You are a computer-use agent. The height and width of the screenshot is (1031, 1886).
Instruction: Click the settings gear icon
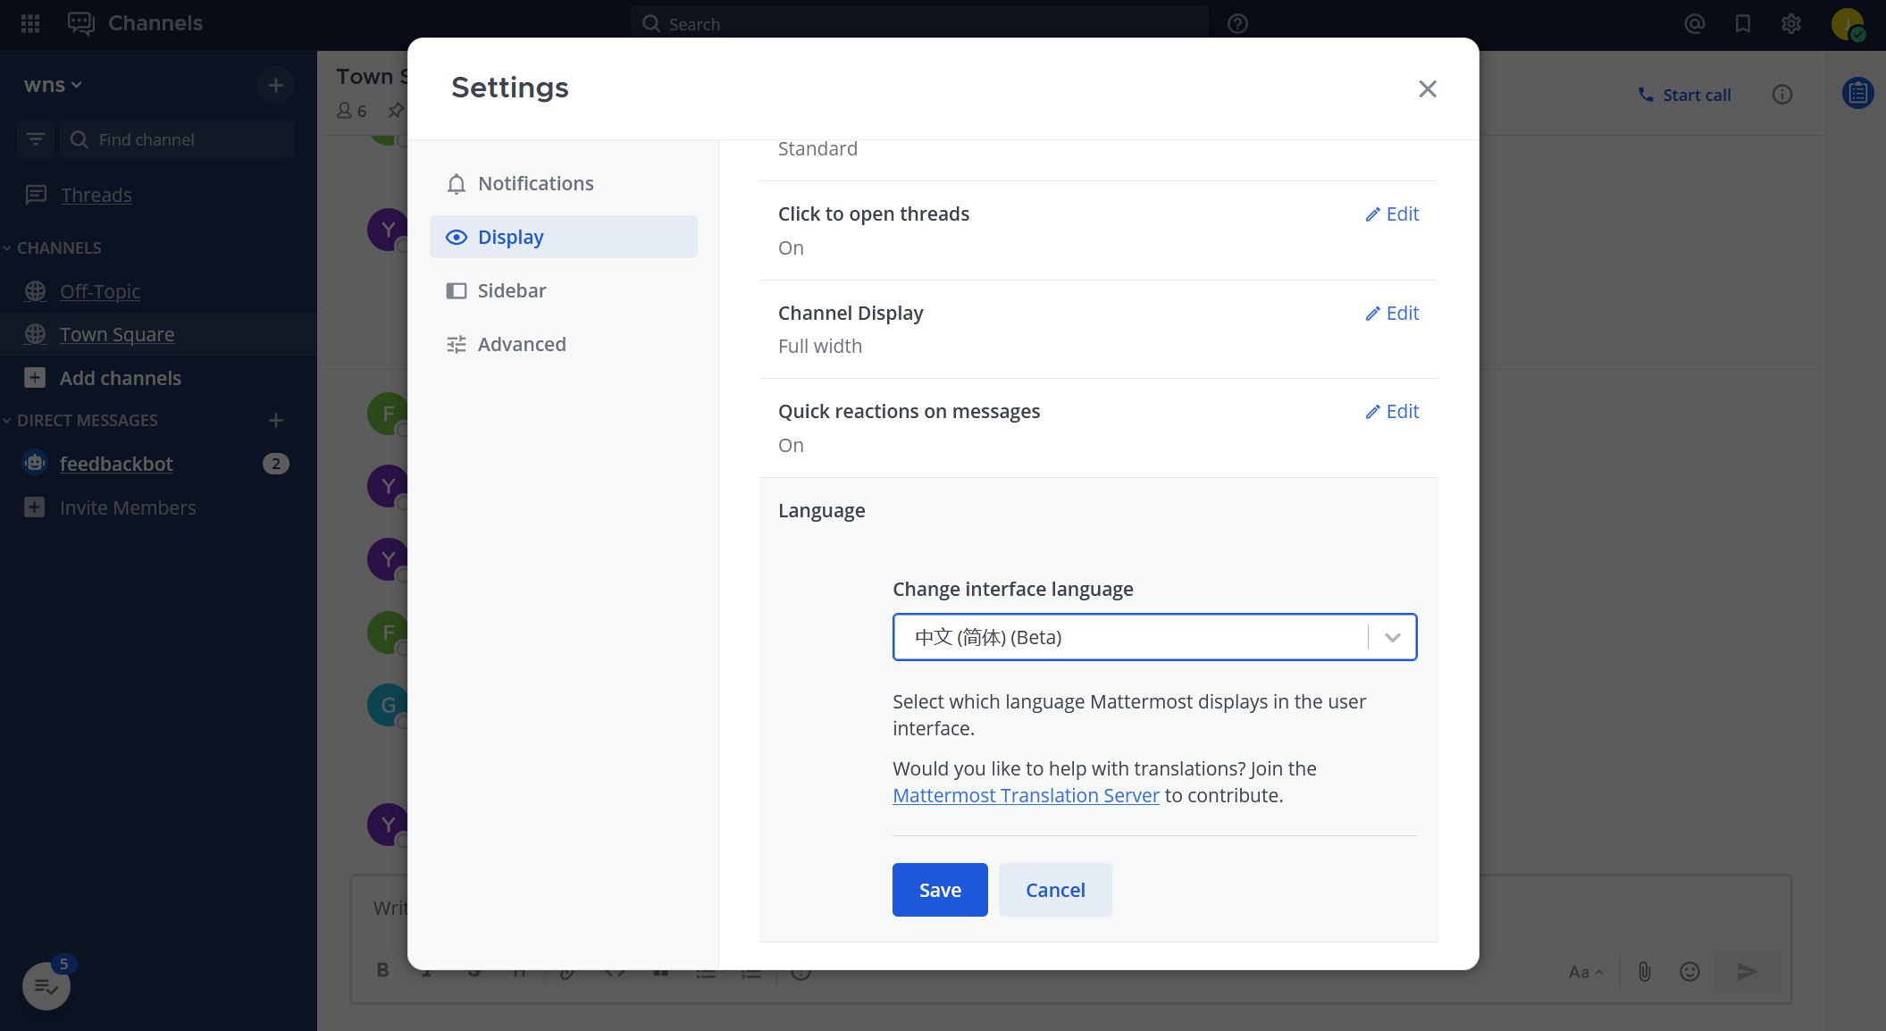tap(1790, 24)
